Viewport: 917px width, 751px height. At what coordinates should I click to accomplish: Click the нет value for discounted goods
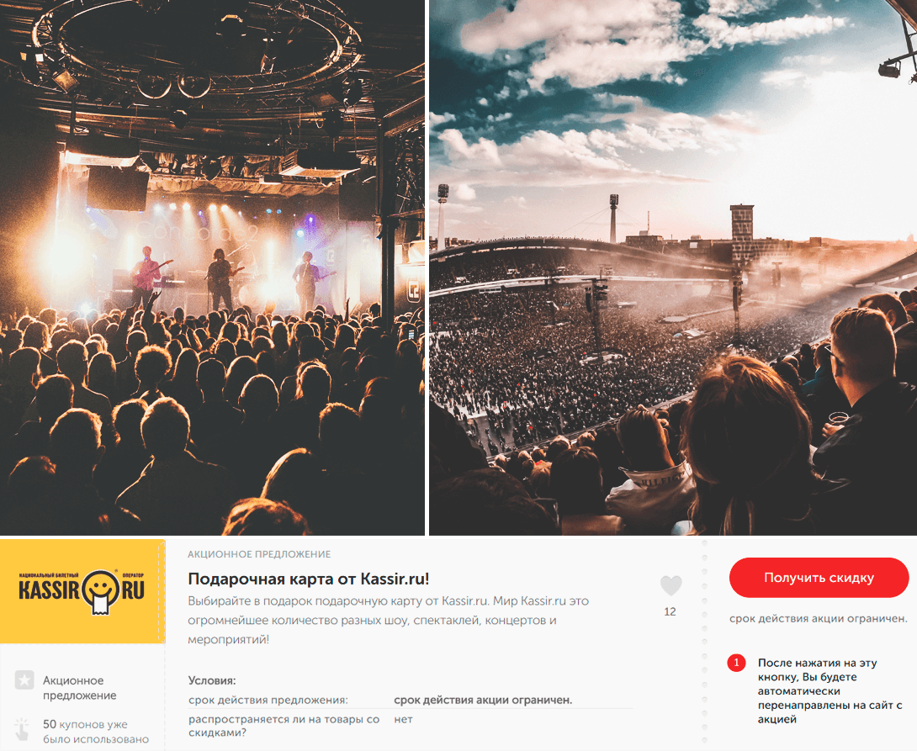(403, 719)
